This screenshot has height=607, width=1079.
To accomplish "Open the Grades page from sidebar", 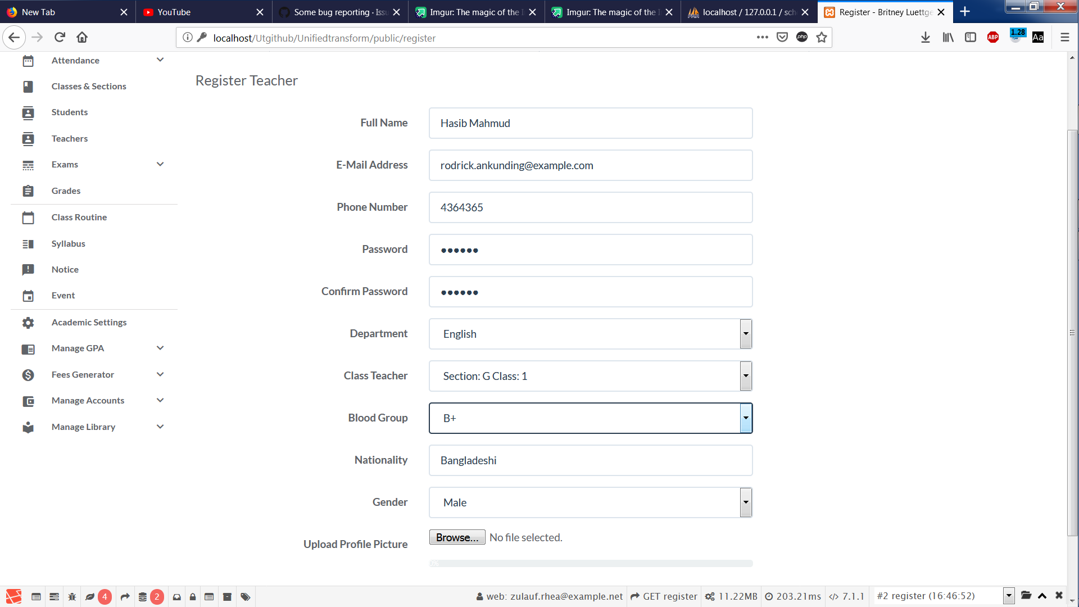I will click(66, 191).
